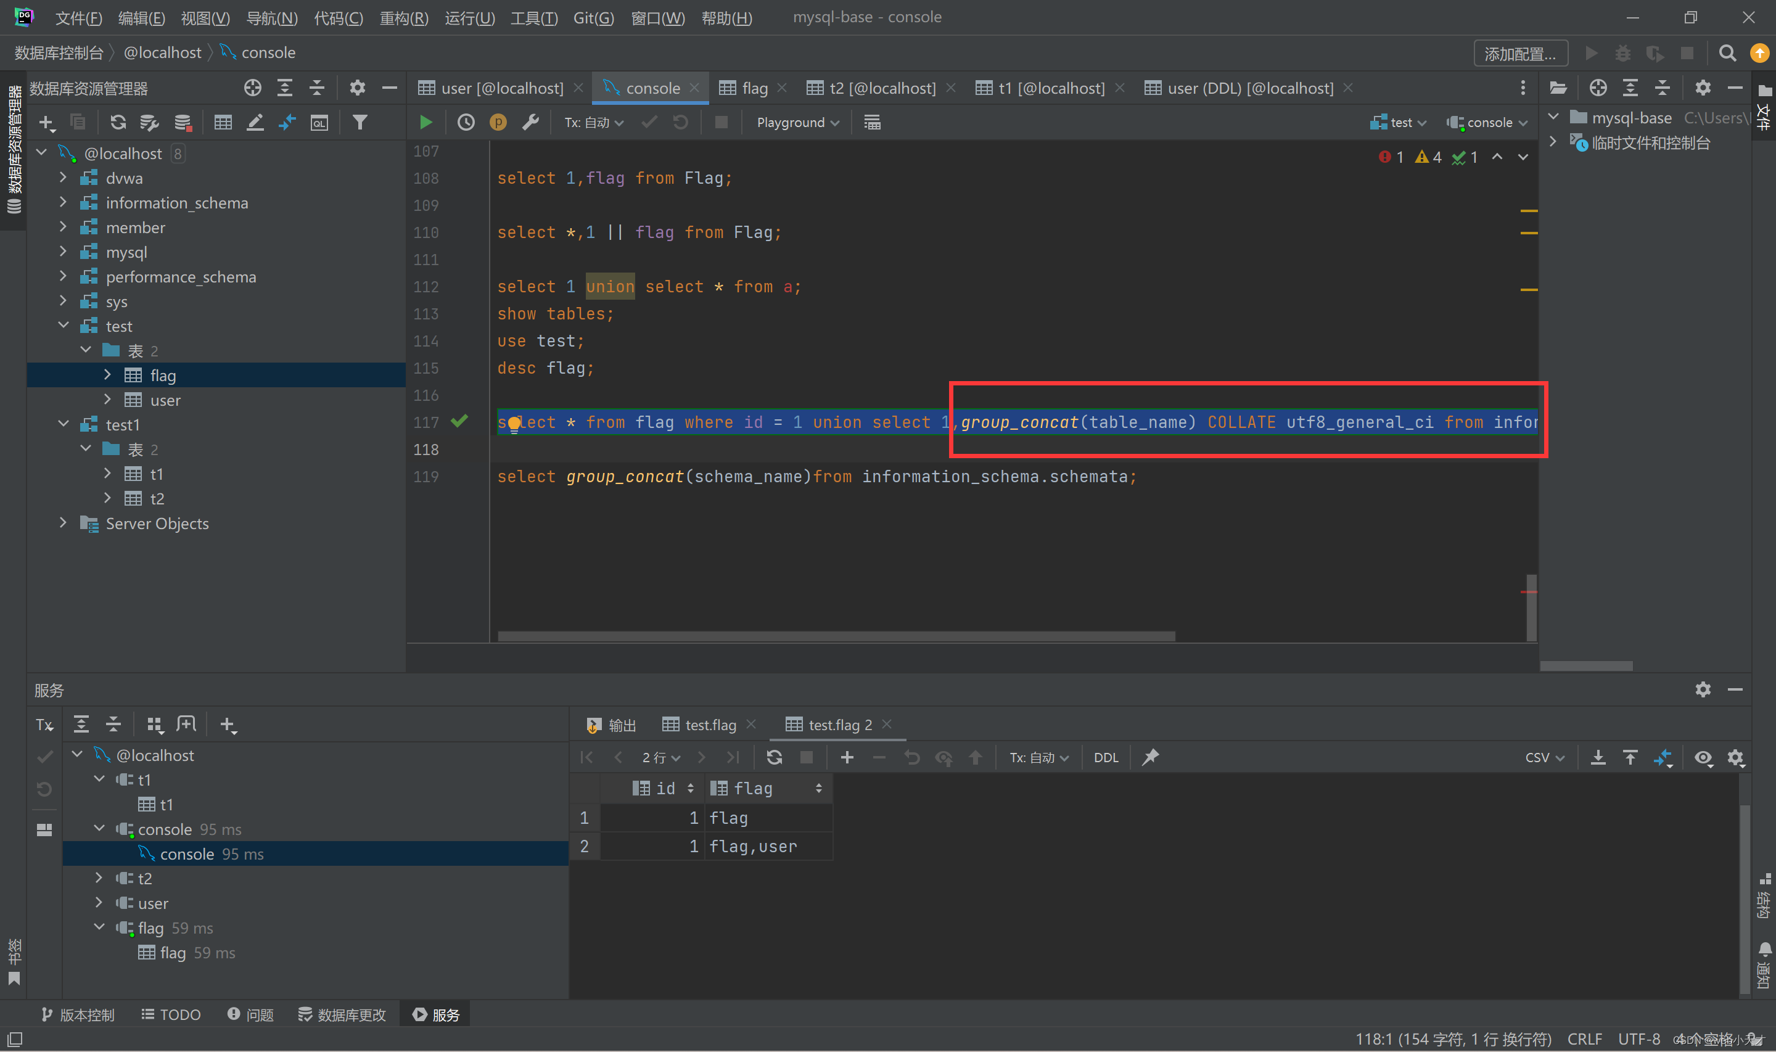Viewport: 1776px width, 1052px height.
Task: Toggle the id column sort arrows
Action: coord(690,788)
